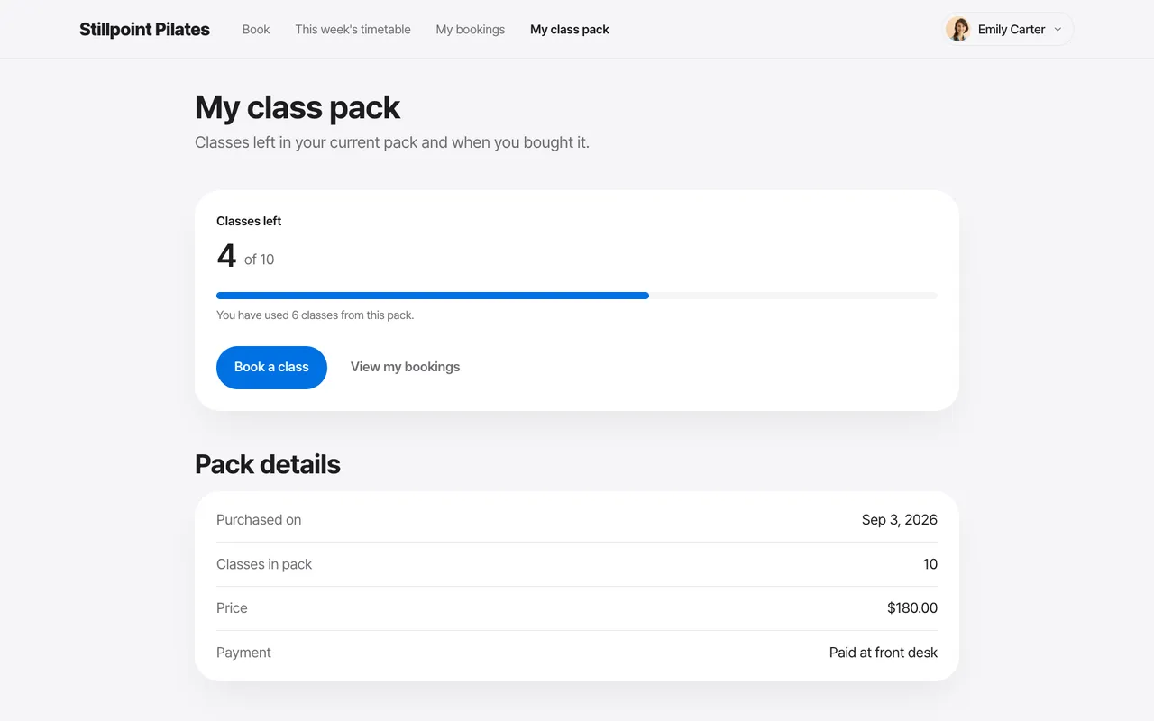Click "You have used 6 classes" note
This screenshot has height=721, width=1154.
[x=316, y=315]
